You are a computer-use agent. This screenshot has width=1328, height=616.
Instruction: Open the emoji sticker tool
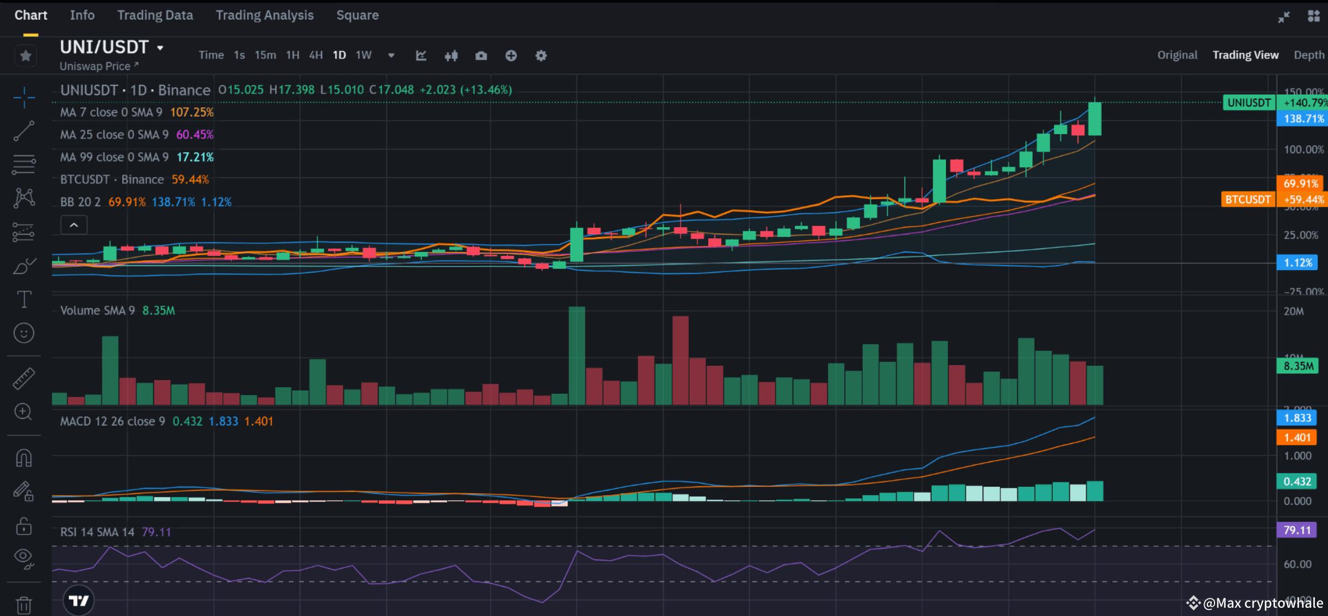pyautogui.click(x=24, y=333)
